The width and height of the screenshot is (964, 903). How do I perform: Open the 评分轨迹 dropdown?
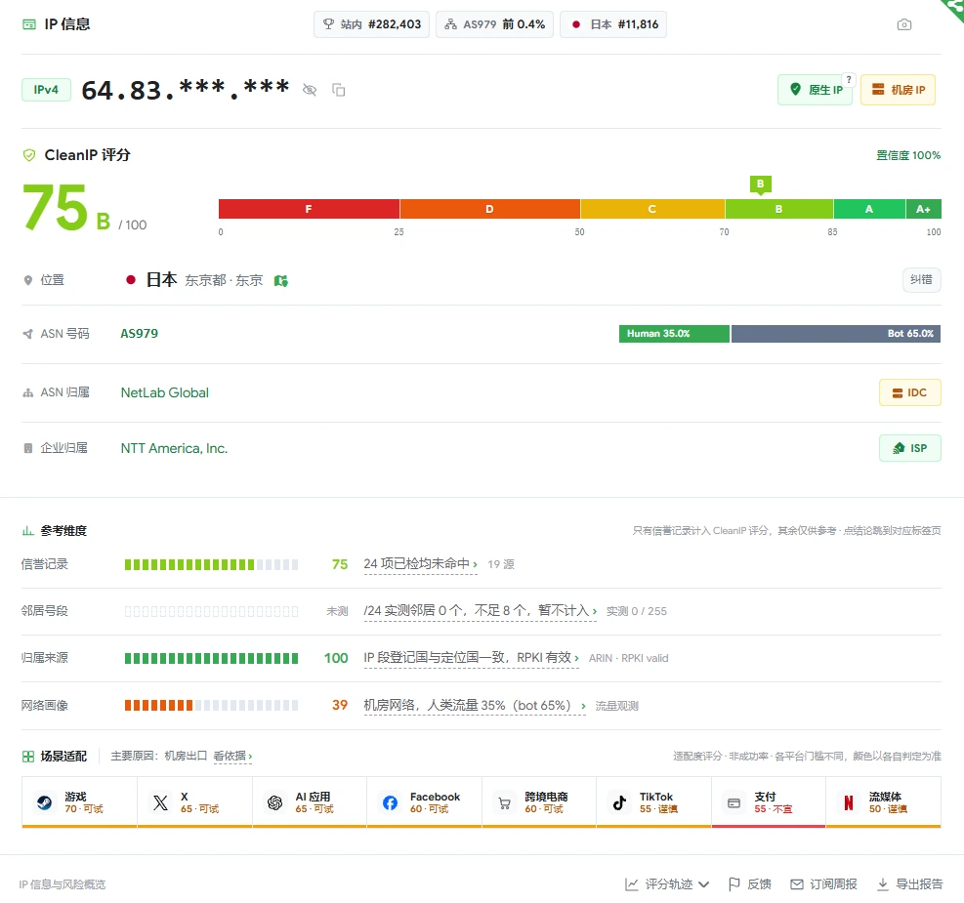tap(667, 883)
